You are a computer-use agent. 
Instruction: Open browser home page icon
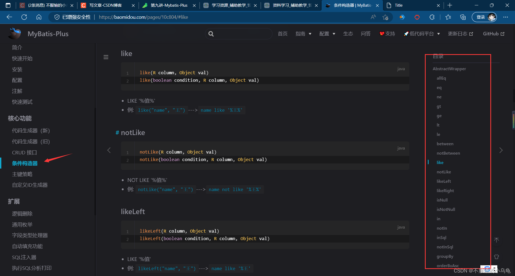coord(39,17)
